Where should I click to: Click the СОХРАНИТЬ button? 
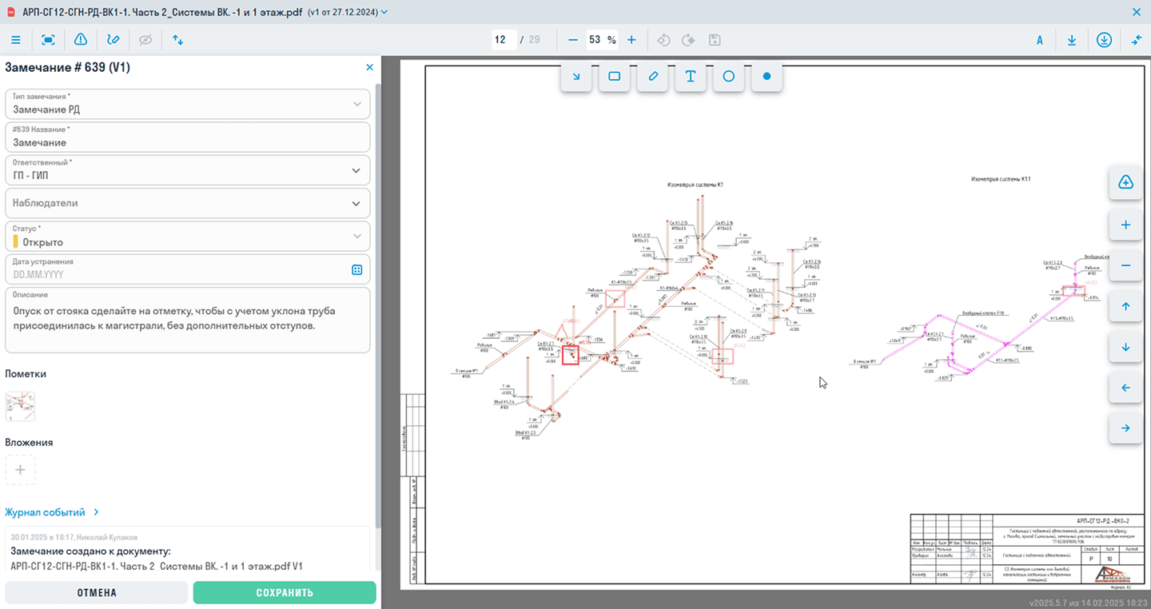(285, 592)
